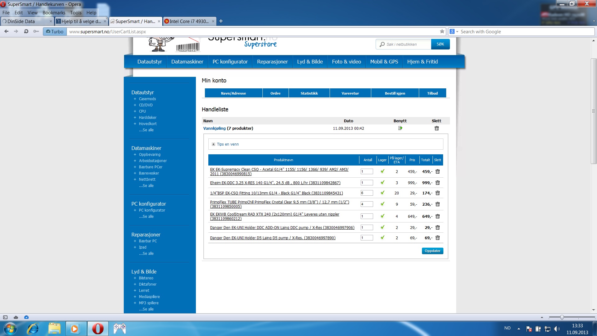Adjust the zoom slider in status bar
Screen dimensions: 597x336
(562, 317)
